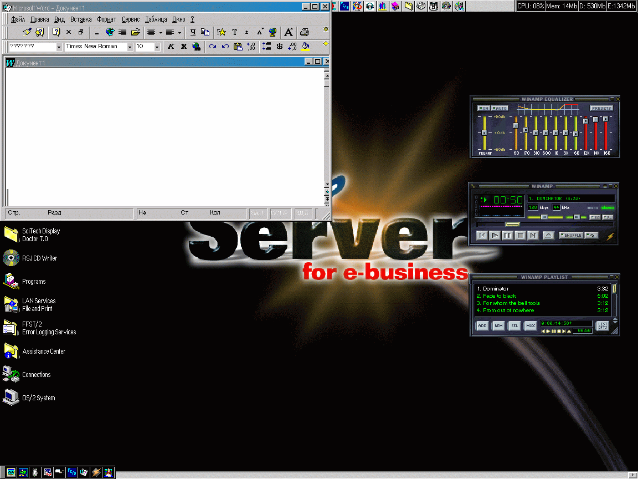
Task: Click the undo arrow icon in Word toolbar
Action: pyautogui.click(x=225, y=47)
